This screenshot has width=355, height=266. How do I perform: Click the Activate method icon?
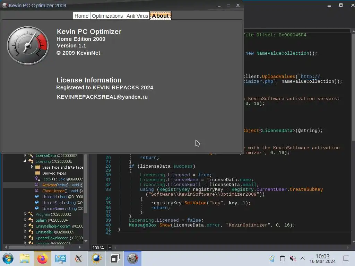(x=37, y=185)
